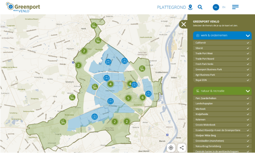Screen dimensions: 255x153
Task: Click the map pin icon beside Plattegrond
Action: (x=190, y=7)
